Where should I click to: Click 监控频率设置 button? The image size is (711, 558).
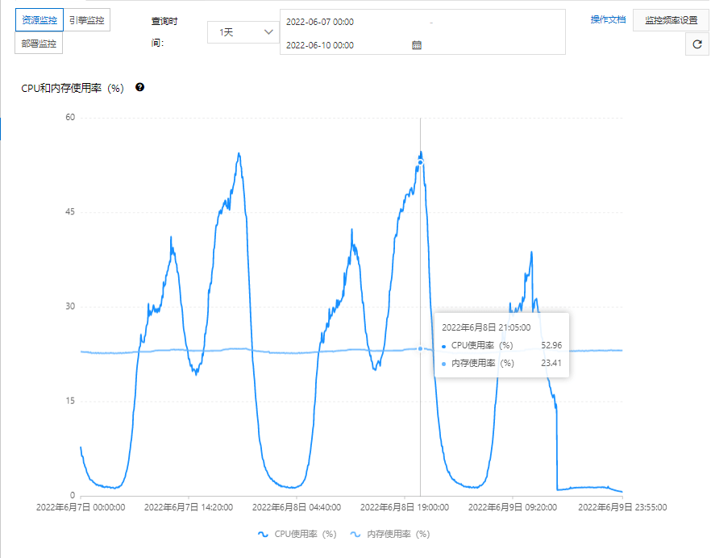tap(671, 20)
